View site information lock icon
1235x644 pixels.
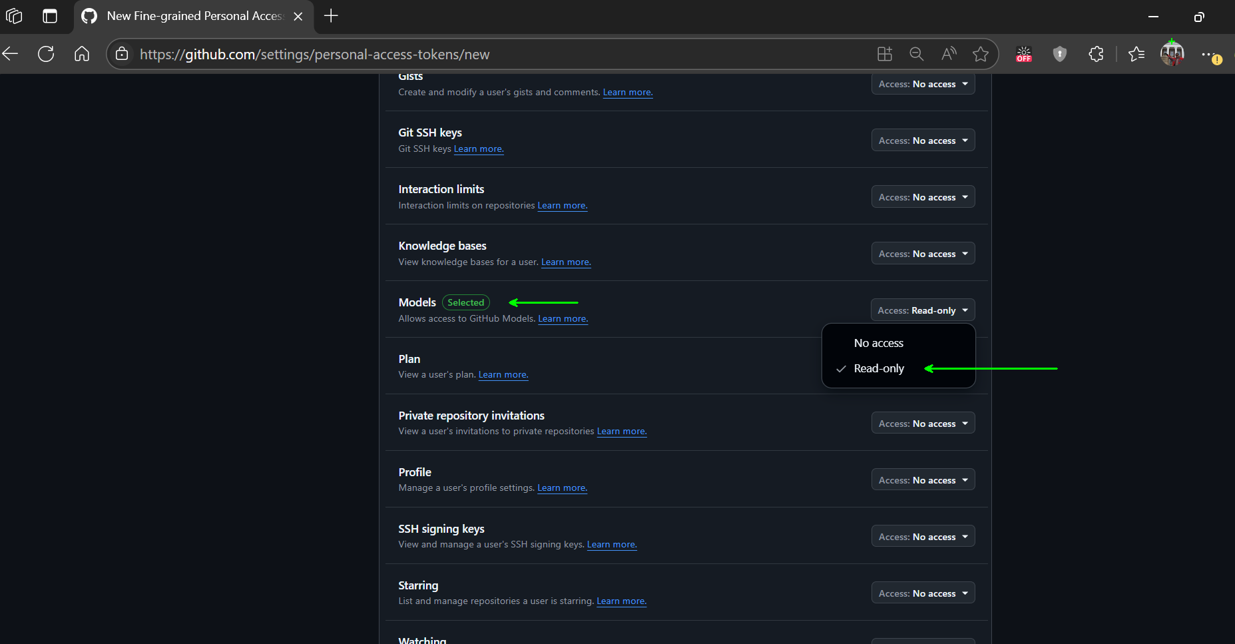122,54
